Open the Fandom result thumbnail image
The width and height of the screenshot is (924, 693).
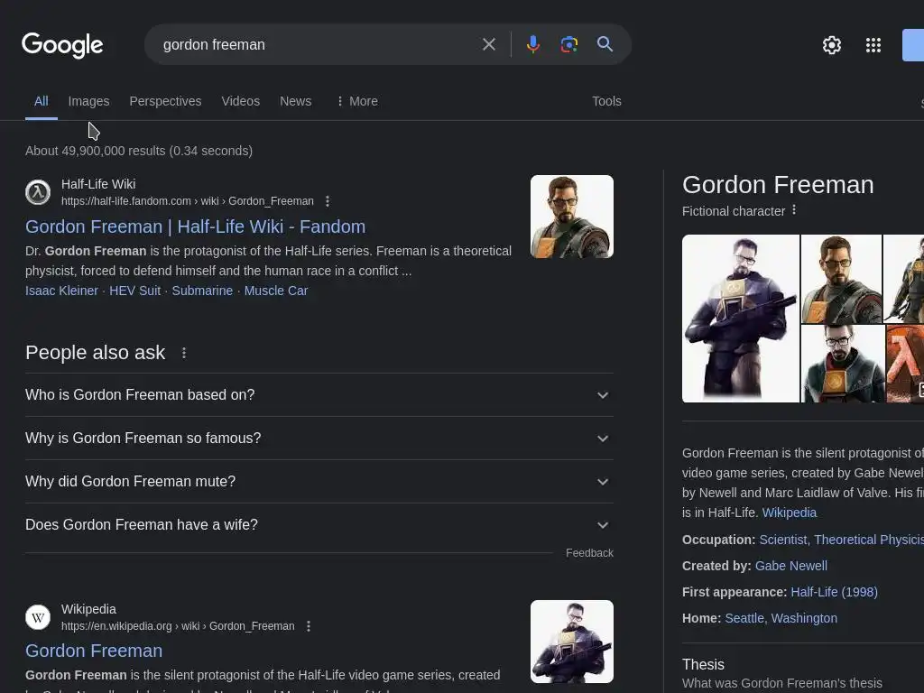coord(571,217)
